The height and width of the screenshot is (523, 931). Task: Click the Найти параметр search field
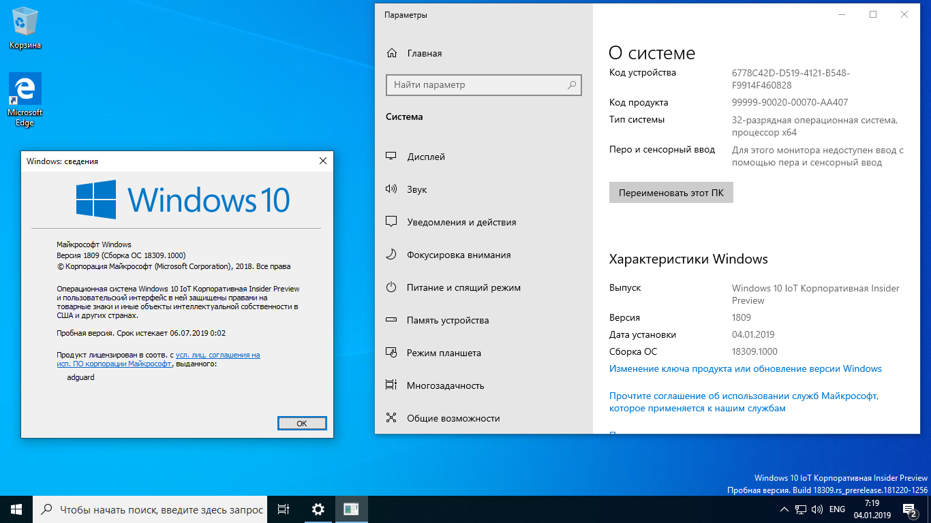tap(484, 85)
